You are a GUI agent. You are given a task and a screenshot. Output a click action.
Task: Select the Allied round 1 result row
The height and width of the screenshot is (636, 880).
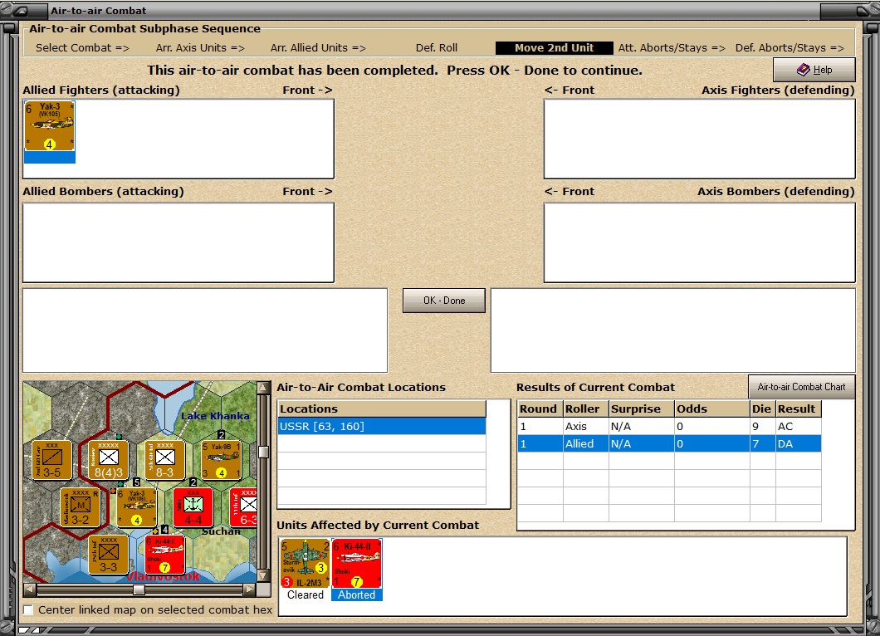669,443
